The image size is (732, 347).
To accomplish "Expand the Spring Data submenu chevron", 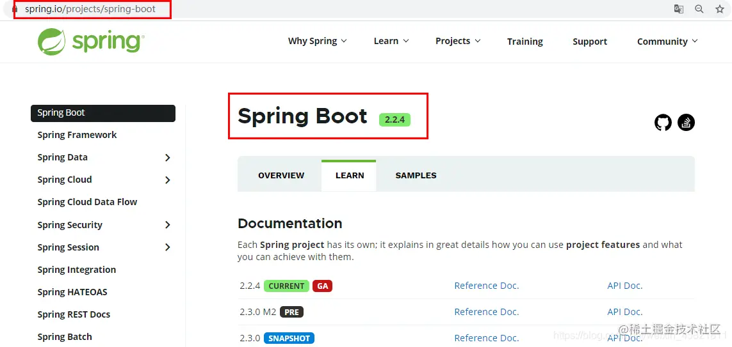I will click(x=168, y=158).
